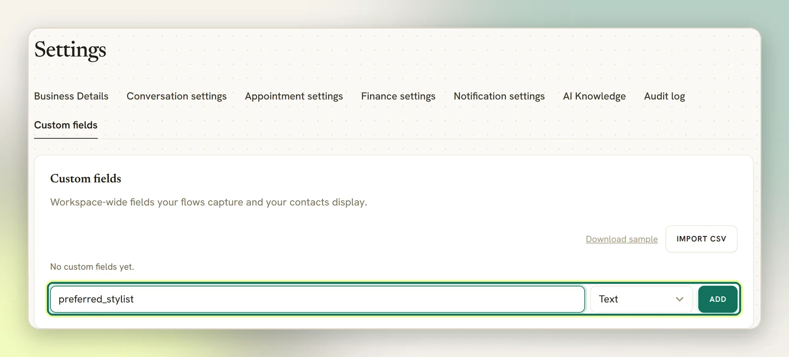Click the Download sample link
Viewport: 789px width, 357px height.
click(621, 239)
